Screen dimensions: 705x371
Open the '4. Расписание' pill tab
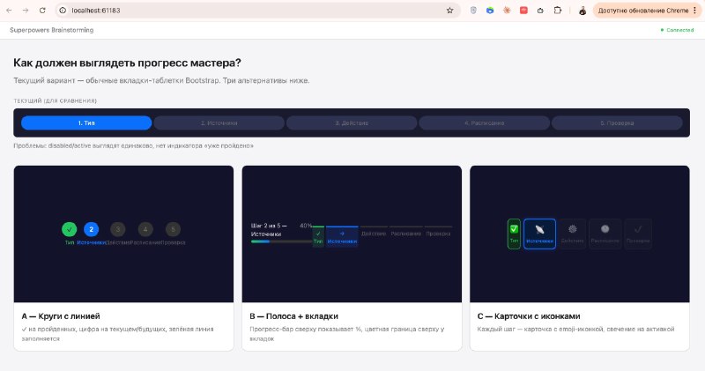(484, 122)
